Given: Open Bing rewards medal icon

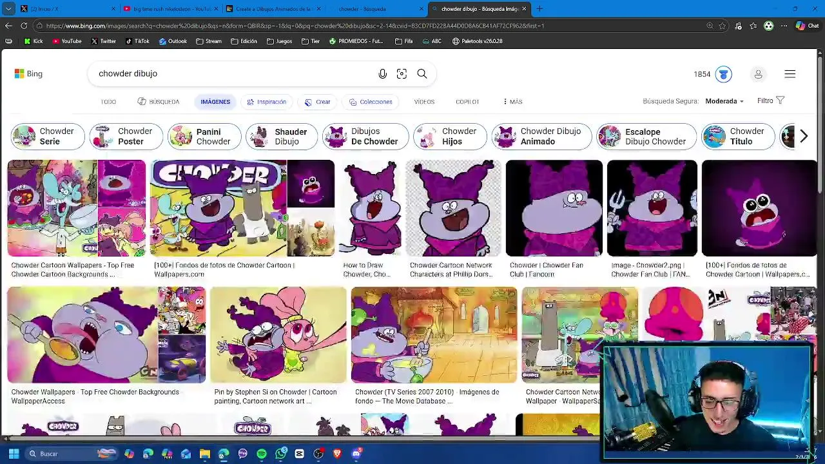Looking at the screenshot, I should (x=723, y=74).
